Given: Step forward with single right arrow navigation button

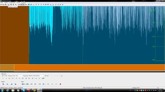Looking at the screenshot, I should coord(6,78).
